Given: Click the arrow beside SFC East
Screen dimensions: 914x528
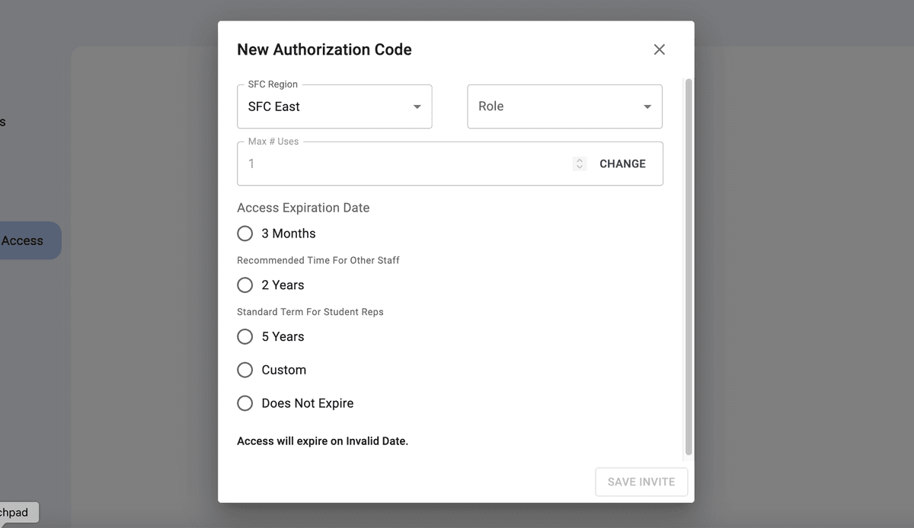Looking at the screenshot, I should click(x=417, y=107).
